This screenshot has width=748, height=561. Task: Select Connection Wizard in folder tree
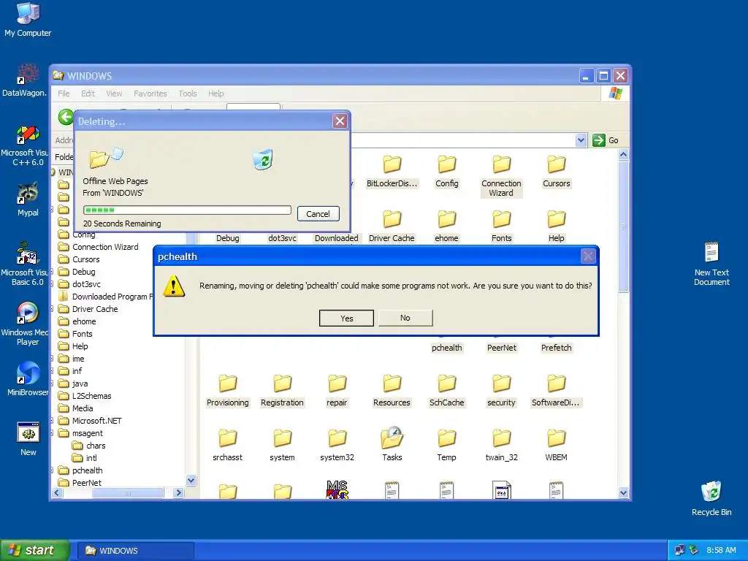point(99,247)
